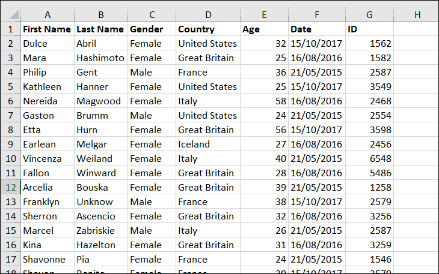The image size is (439, 274).
Task: Select the cell containing "Hashimoto"
Action: point(100,58)
